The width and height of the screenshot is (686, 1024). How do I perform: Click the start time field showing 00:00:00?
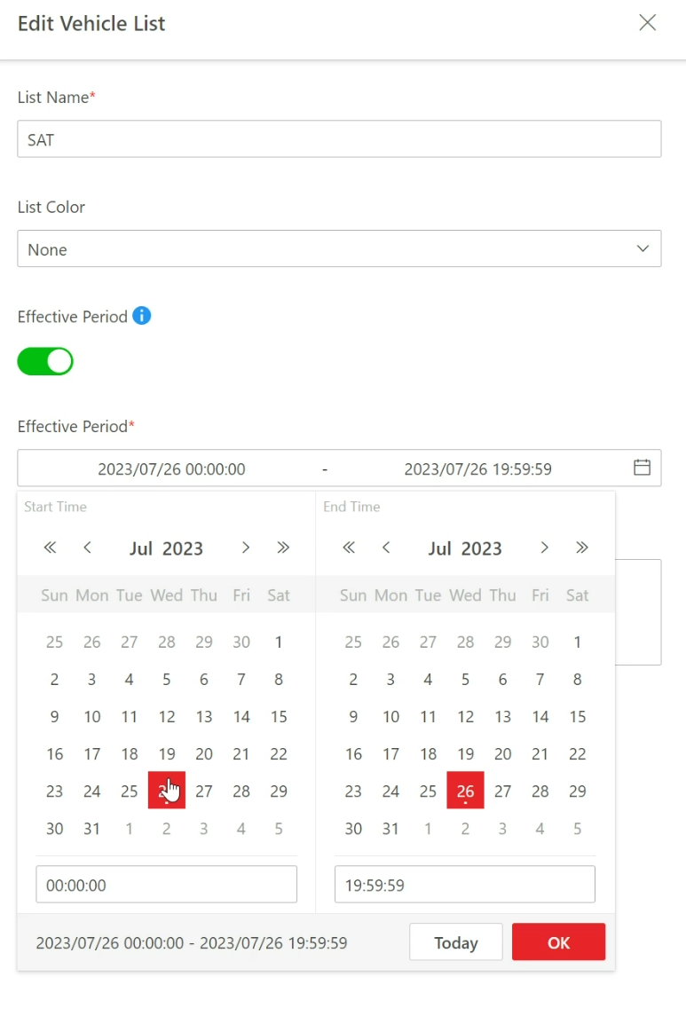point(167,885)
